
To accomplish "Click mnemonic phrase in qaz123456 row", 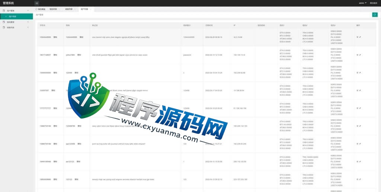I will point(119,144).
